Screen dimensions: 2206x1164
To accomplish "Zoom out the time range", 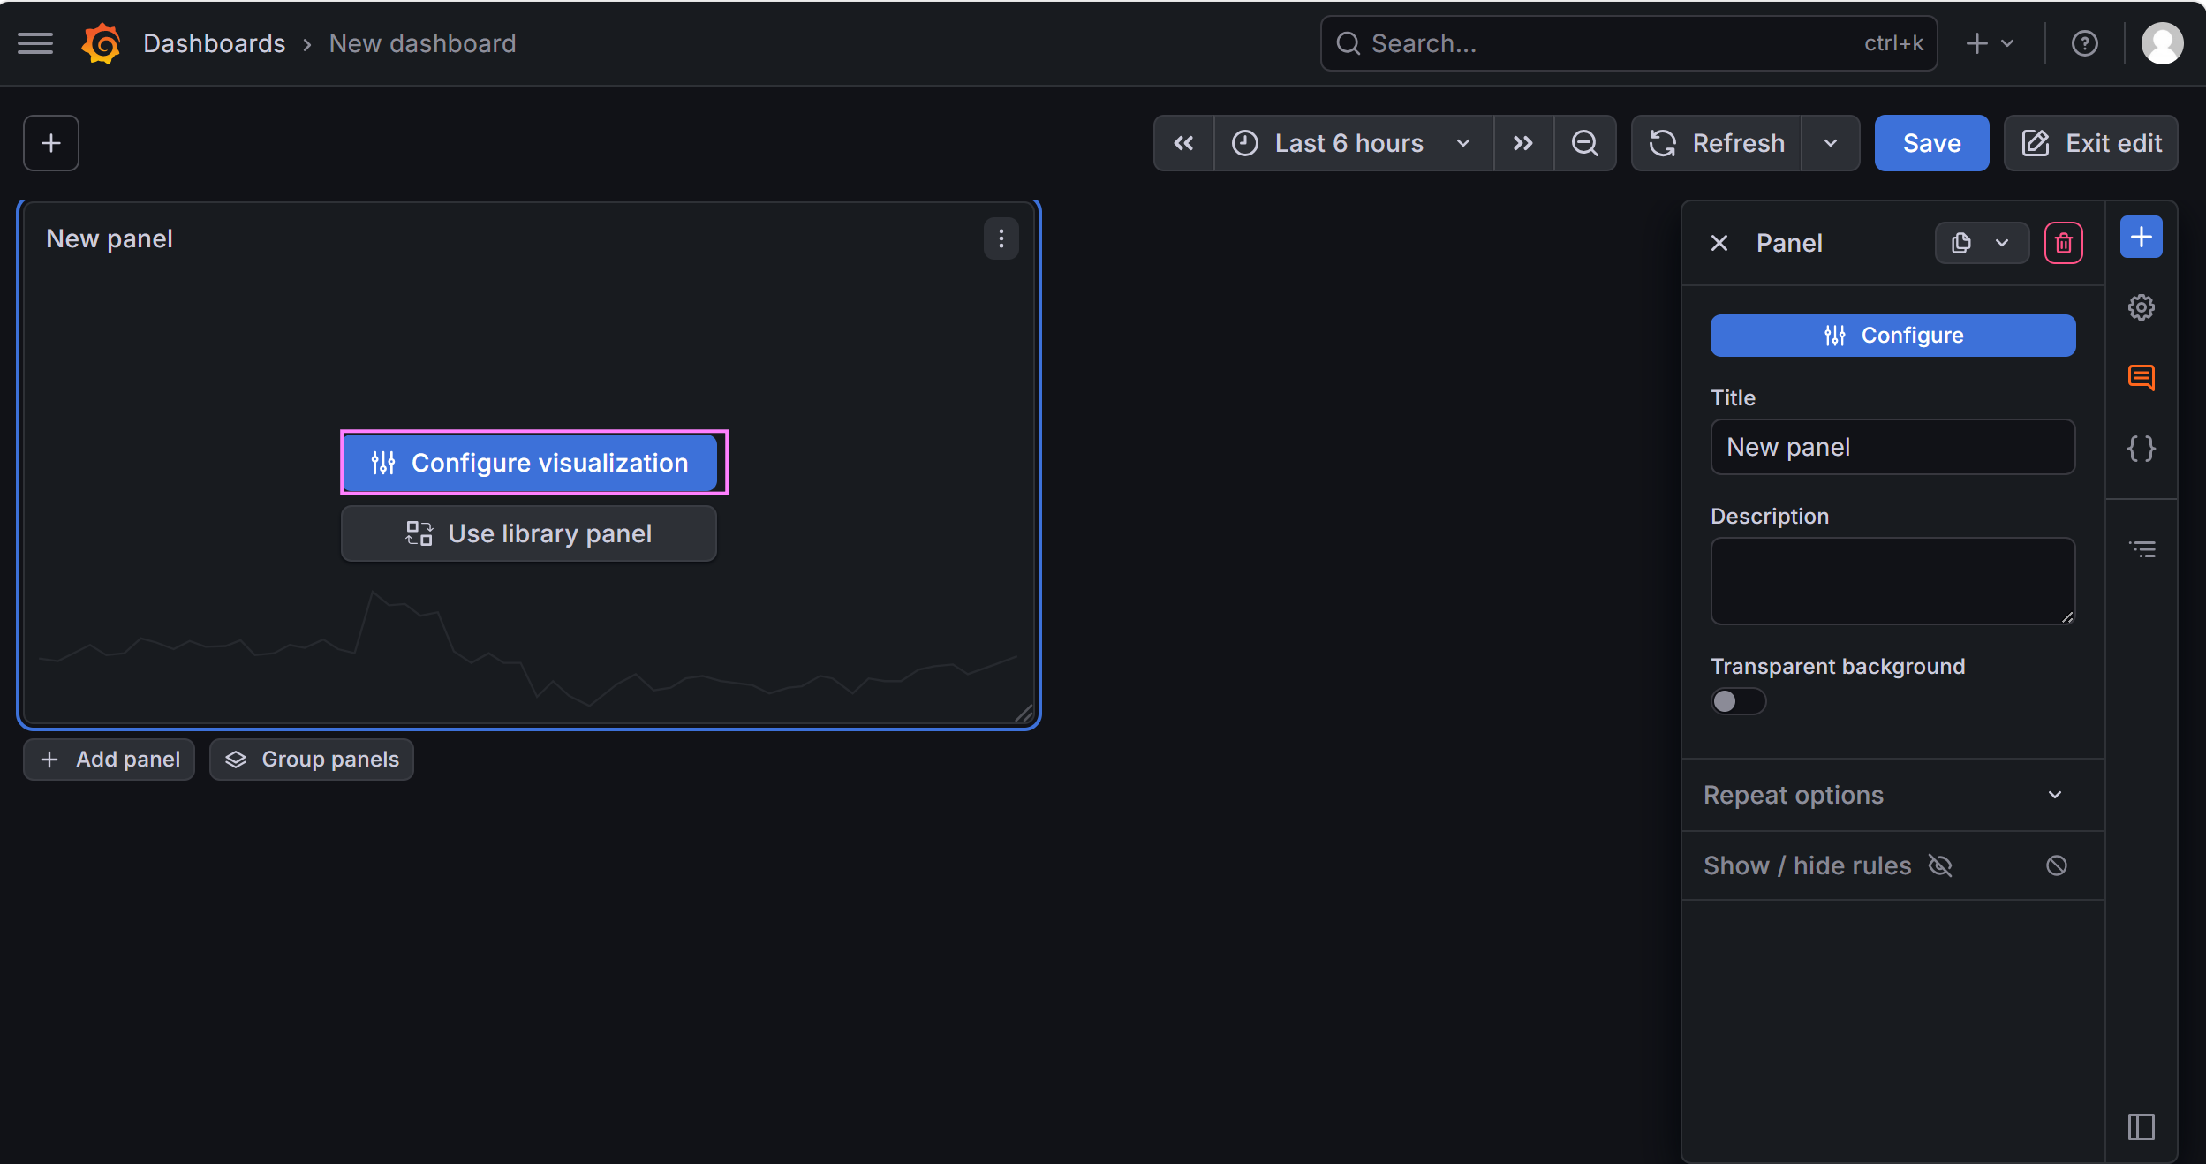I will (x=1585, y=143).
